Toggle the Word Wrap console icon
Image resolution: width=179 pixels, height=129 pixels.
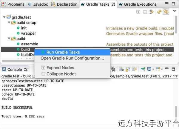(134, 69)
